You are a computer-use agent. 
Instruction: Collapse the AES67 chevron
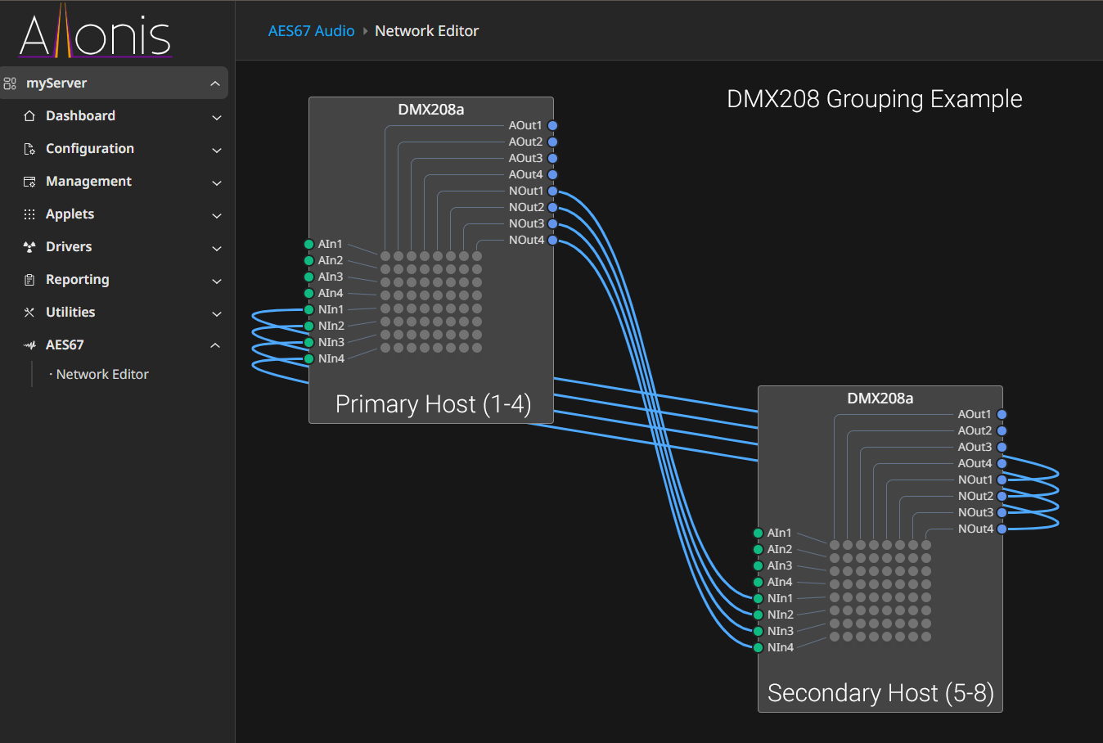215,345
